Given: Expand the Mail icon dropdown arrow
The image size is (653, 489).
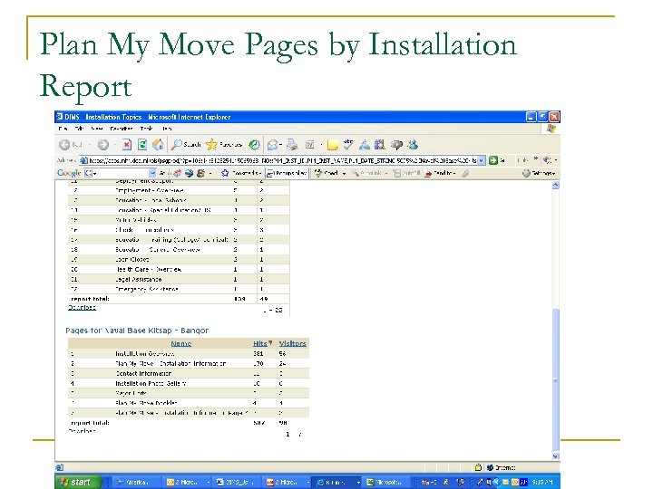Looking at the screenshot, I should tap(281, 145).
